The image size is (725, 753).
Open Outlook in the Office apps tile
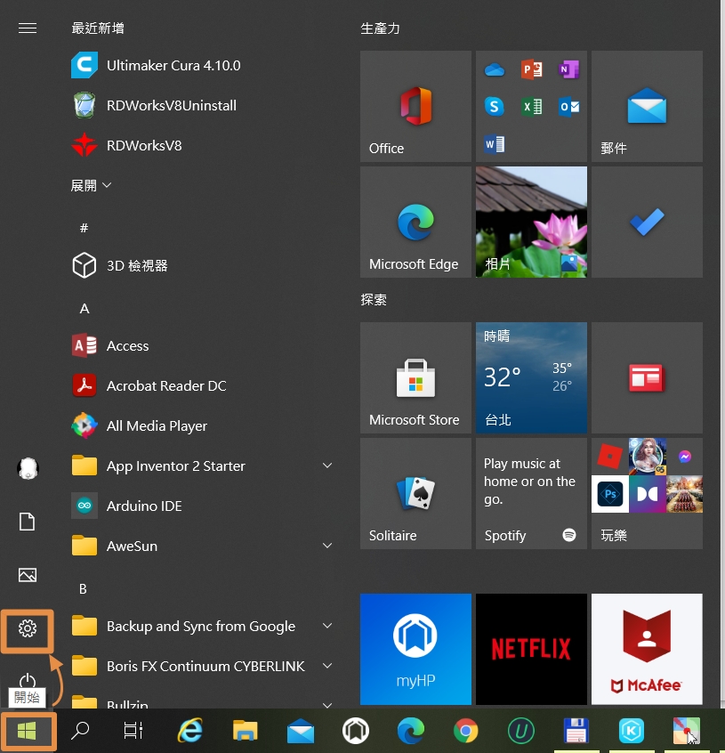[569, 107]
